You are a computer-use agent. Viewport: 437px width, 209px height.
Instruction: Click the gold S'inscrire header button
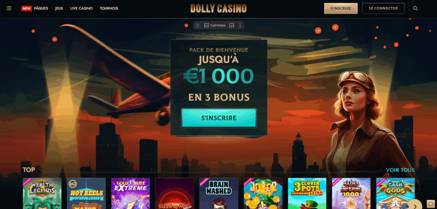(x=341, y=9)
